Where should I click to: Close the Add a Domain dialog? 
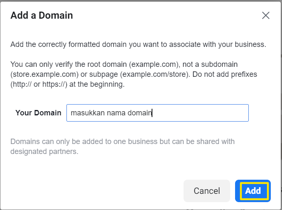tap(266, 15)
